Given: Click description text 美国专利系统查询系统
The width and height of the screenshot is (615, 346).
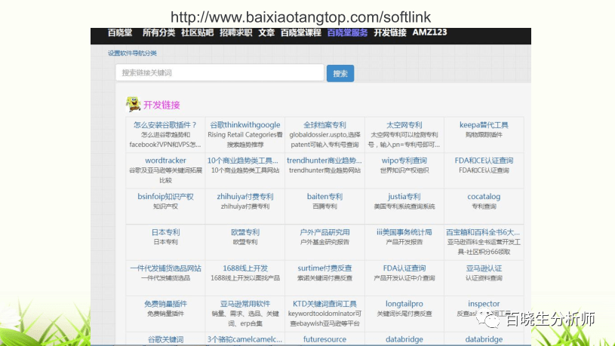Looking at the screenshot, I should [404, 207].
